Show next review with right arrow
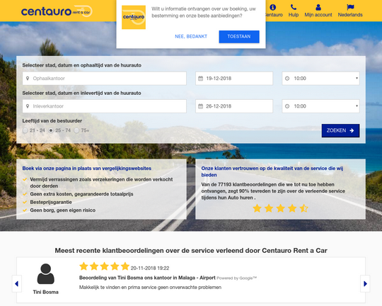Screen dimensions: 382x306 point(365,283)
